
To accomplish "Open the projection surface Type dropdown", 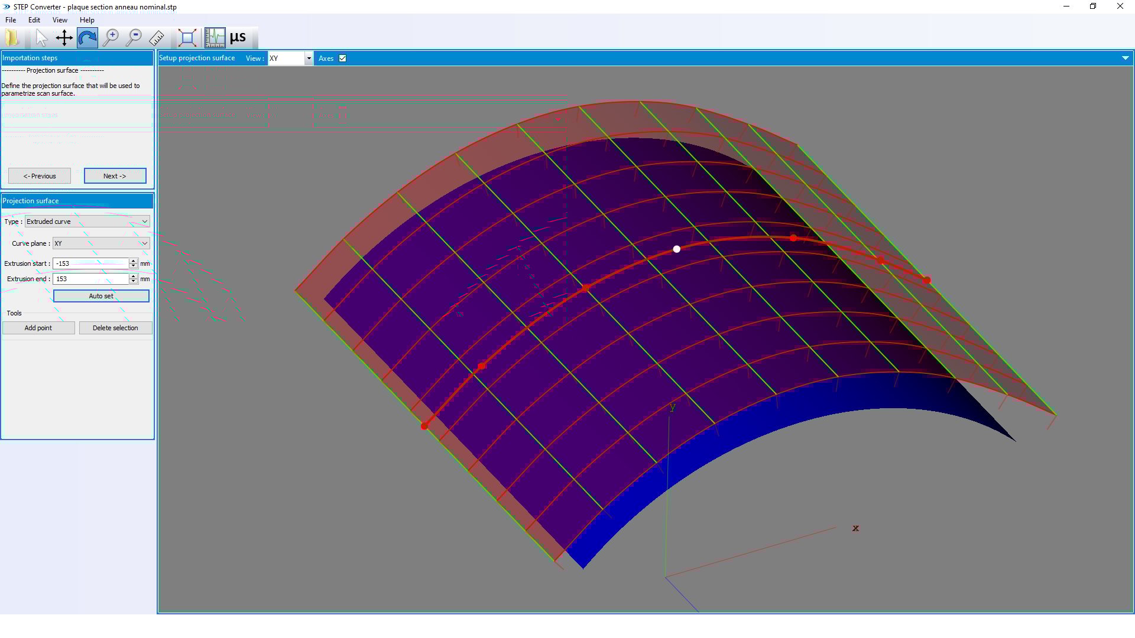I will [144, 222].
